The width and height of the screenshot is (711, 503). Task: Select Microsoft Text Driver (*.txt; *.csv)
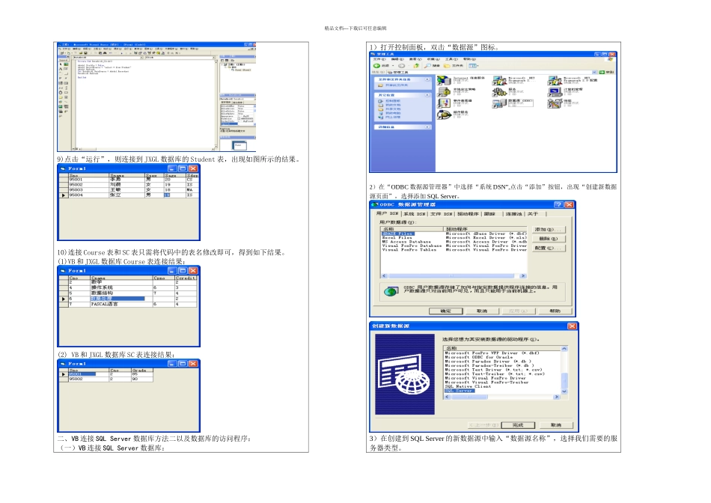tap(493, 370)
